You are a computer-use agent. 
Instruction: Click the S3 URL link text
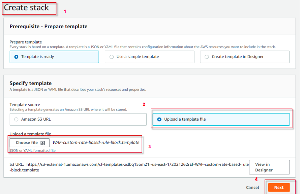click(x=129, y=167)
